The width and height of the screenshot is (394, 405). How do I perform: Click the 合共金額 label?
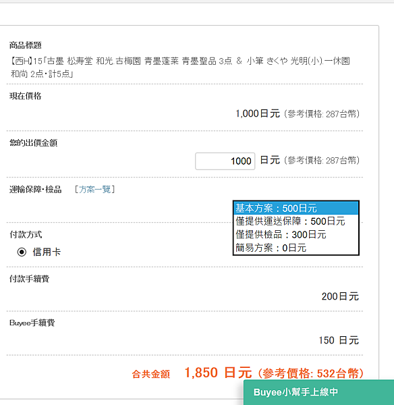[150, 374]
